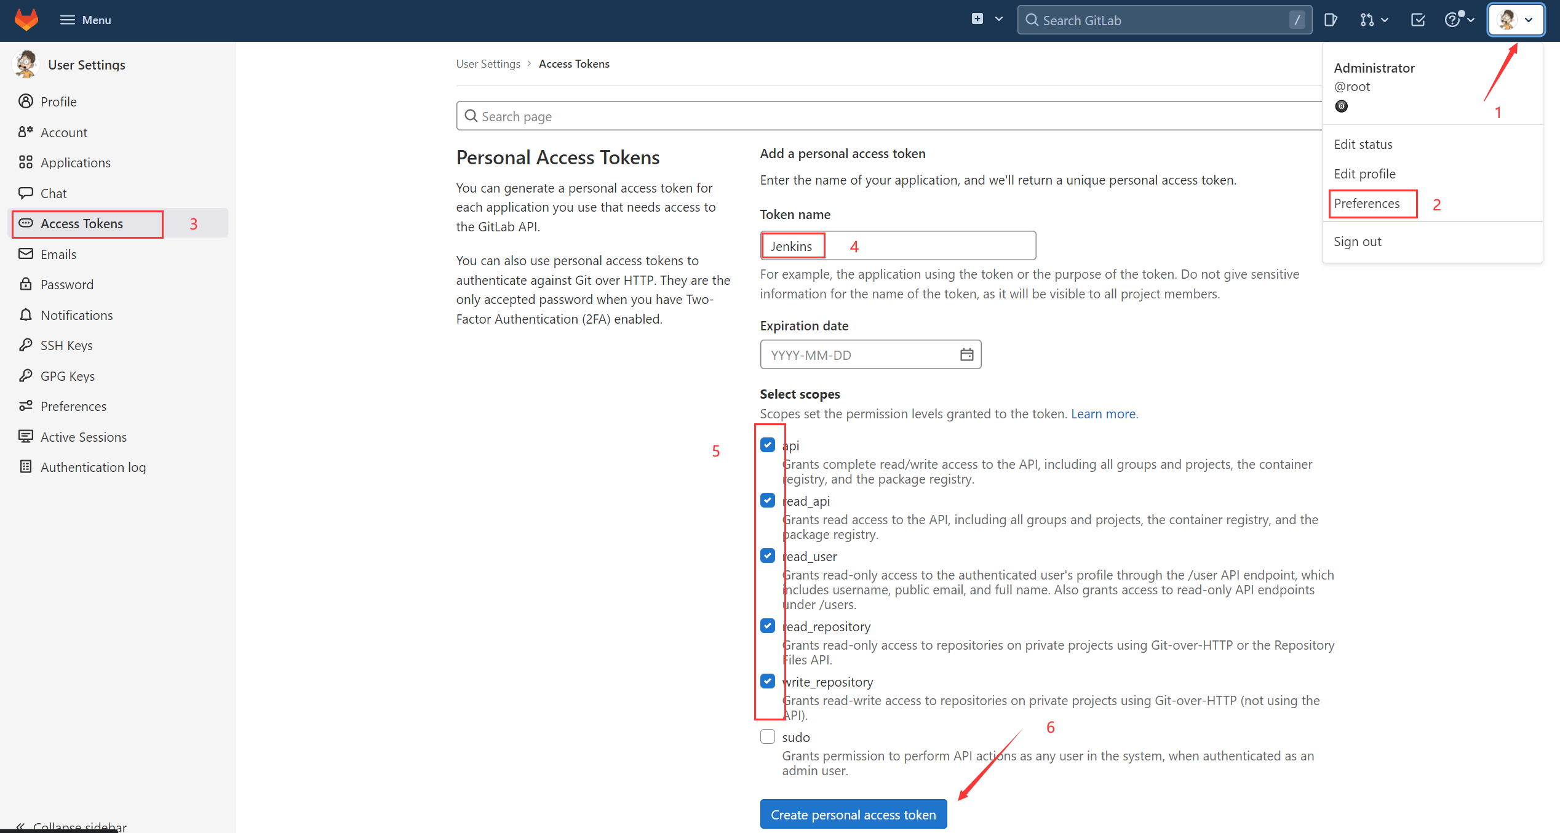
Task: Click the merge requests icon
Action: [x=1368, y=20]
